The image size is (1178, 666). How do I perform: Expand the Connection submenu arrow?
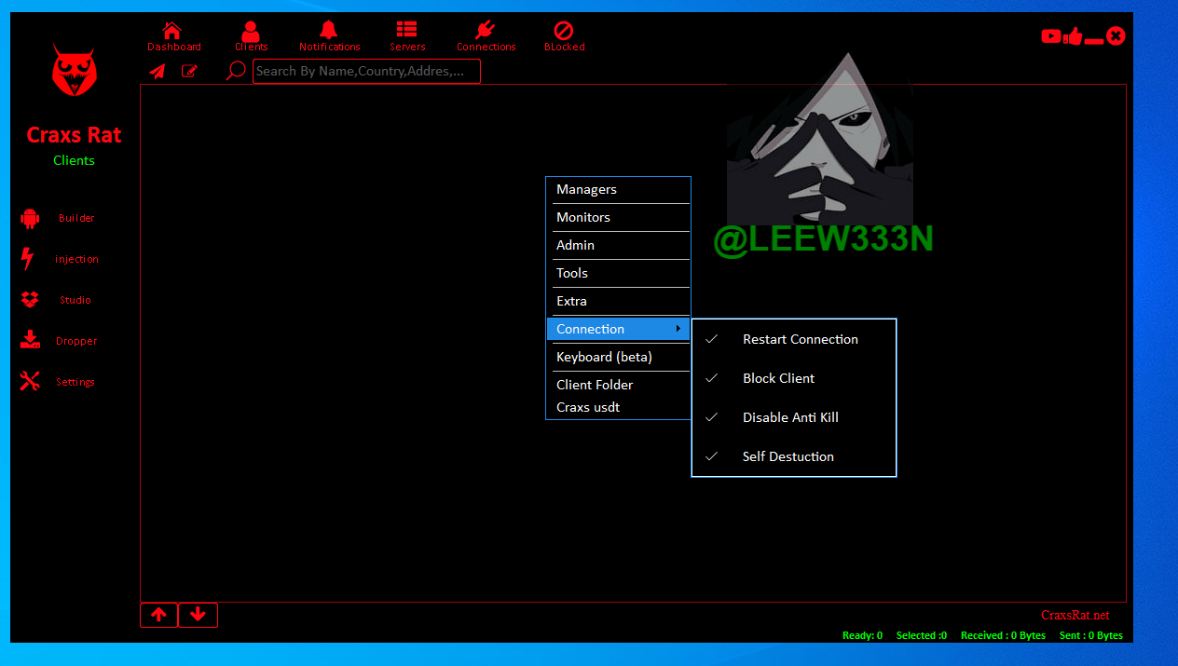678,329
